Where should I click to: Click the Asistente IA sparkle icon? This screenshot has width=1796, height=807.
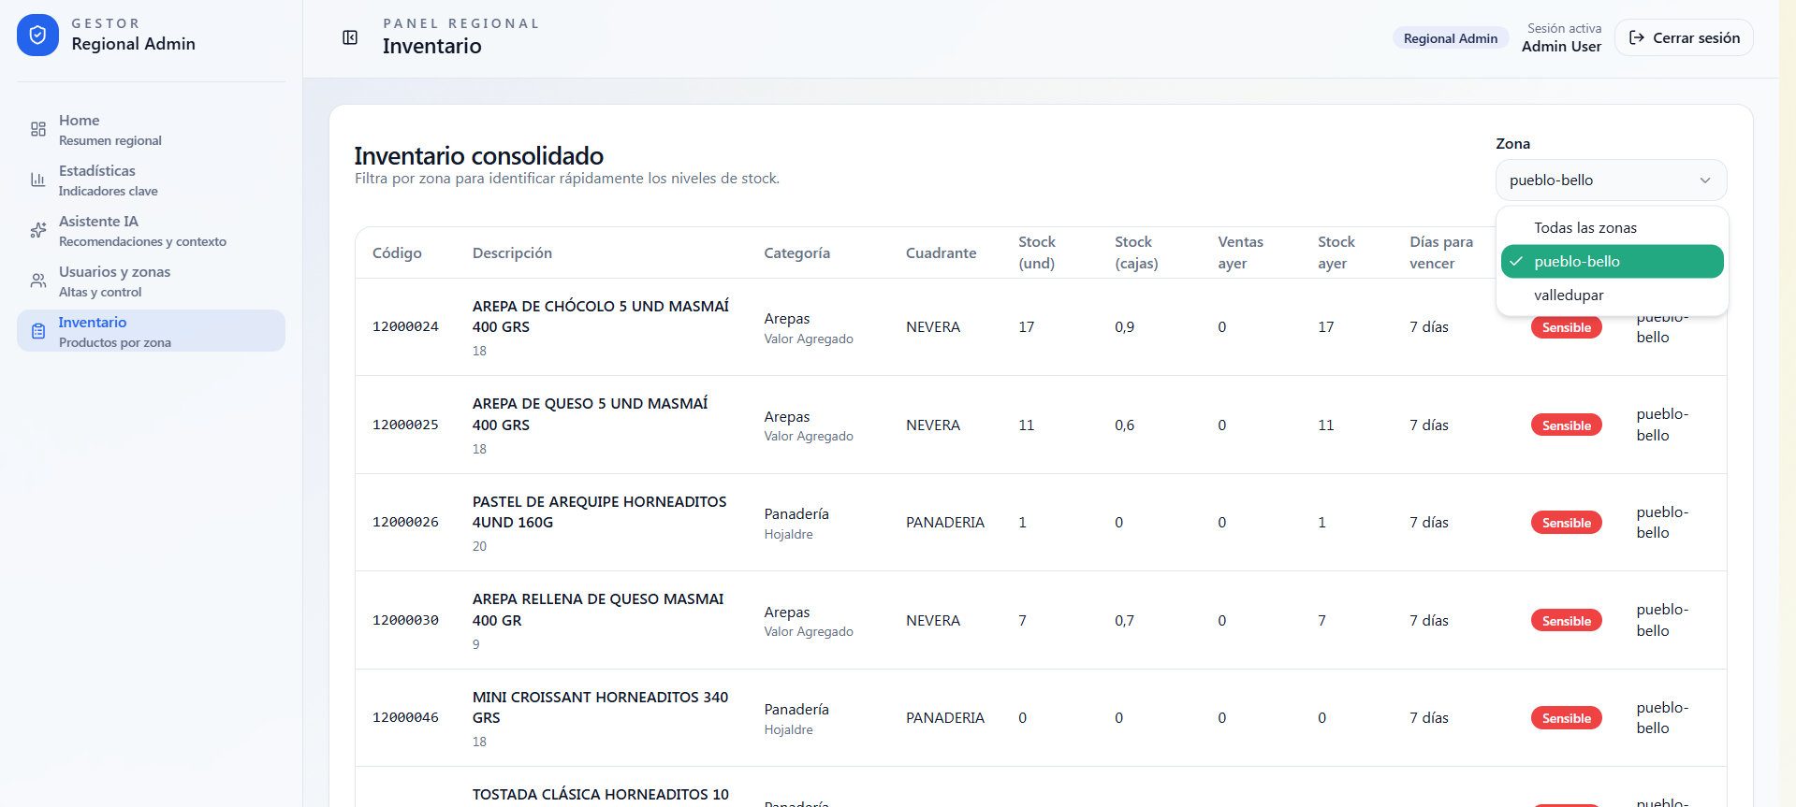coord(38,230)
